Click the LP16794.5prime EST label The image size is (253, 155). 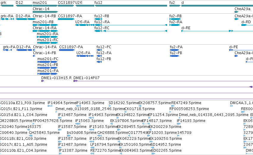pos(105,145)
